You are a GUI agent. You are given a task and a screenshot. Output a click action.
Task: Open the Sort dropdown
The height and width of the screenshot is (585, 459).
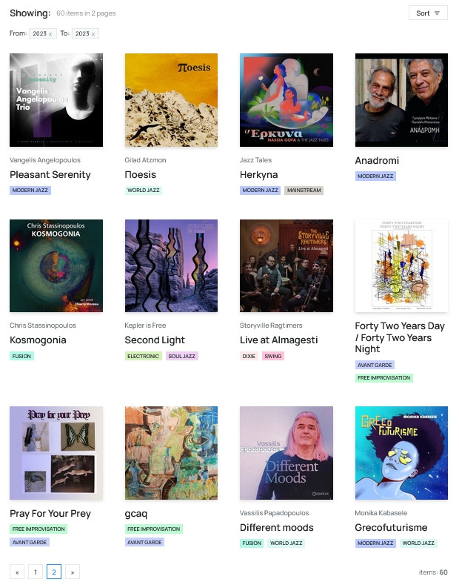click(428, 13)
